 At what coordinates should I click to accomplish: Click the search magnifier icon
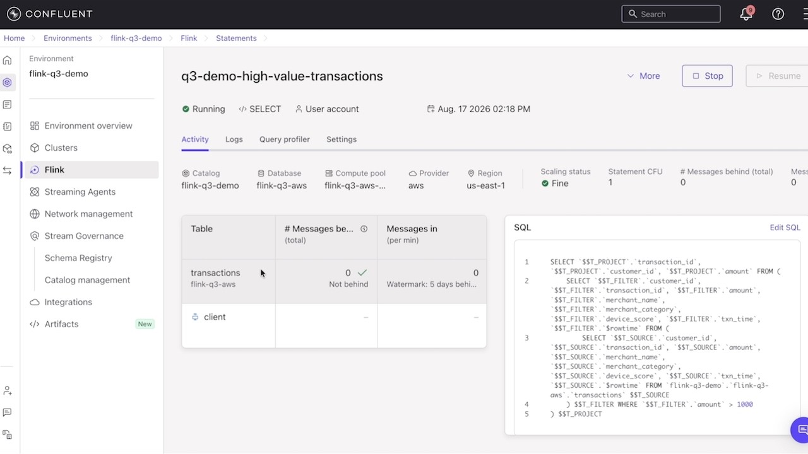pos(633,14)
